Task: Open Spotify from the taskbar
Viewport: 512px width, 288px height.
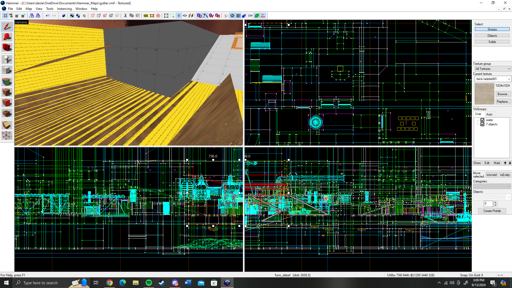Action: pyautogui.click(x=149, y=283)
